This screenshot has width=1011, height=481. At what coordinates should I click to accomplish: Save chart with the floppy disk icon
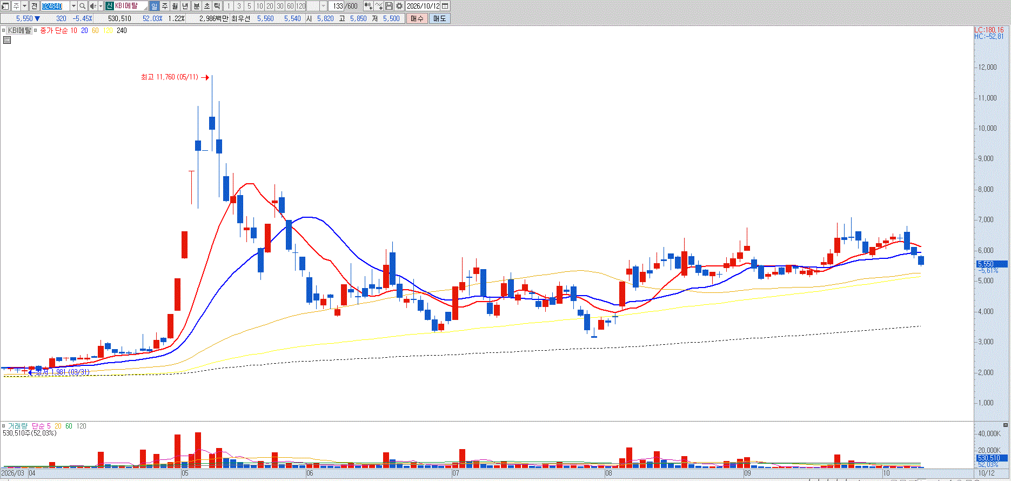(x=389, y=6)
